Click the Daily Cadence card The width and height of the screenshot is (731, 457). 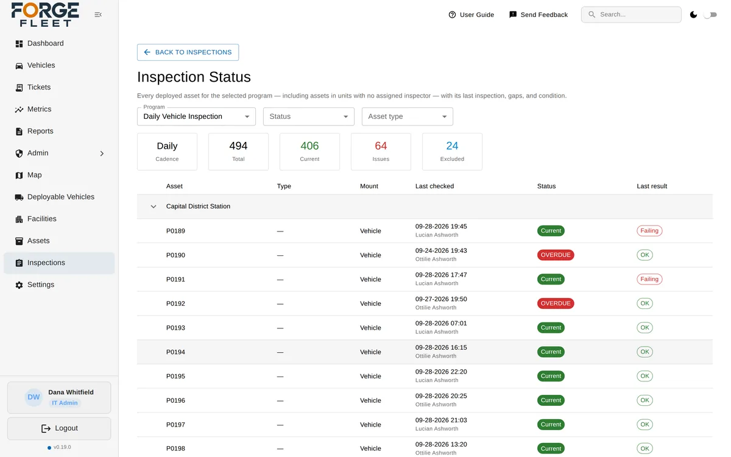[167, 152]
